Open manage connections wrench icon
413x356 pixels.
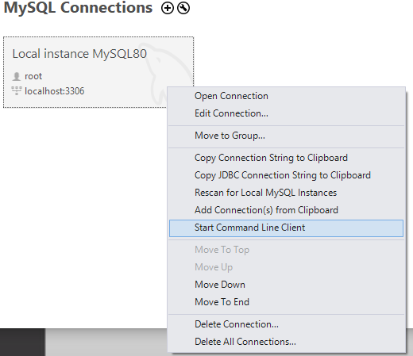click(x=183, y=8)
